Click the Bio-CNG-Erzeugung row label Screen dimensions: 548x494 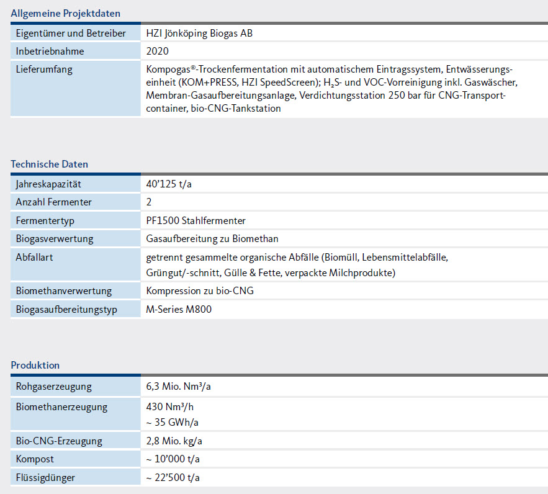click(59, 441)
